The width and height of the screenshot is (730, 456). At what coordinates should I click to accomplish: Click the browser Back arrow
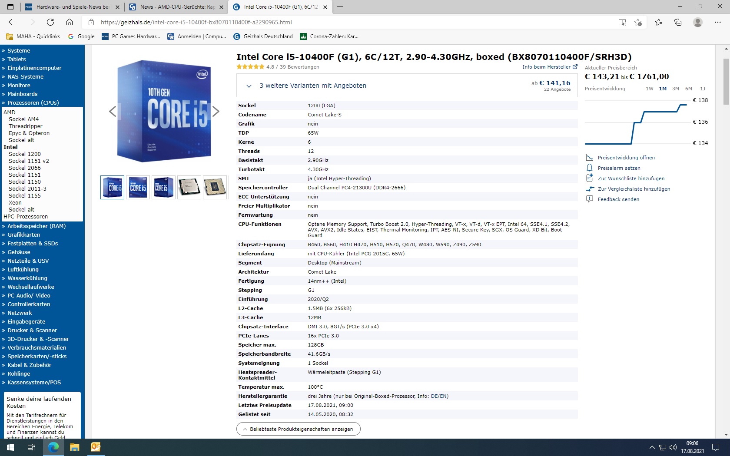12,22
